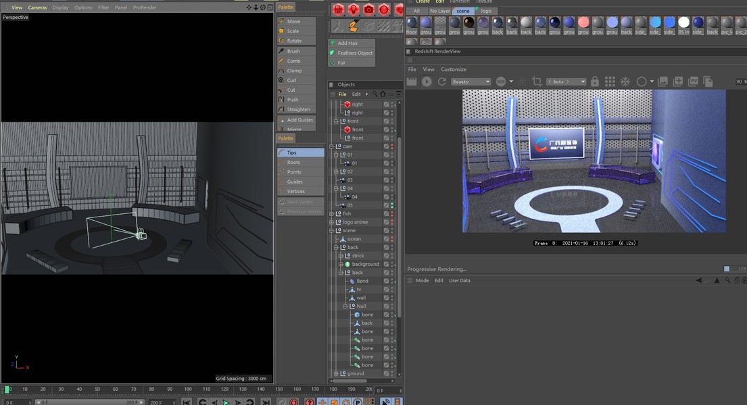This screenshot has width=747, height=405.
Task: Collapse the scene object group
Action: point(331,231)
